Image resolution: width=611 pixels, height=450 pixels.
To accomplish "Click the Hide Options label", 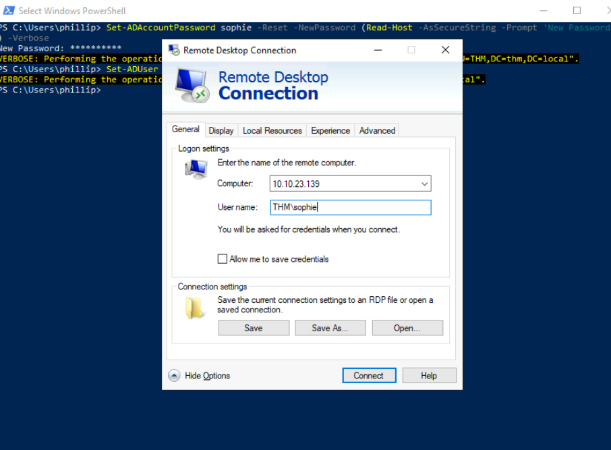I will pos(207,376).
